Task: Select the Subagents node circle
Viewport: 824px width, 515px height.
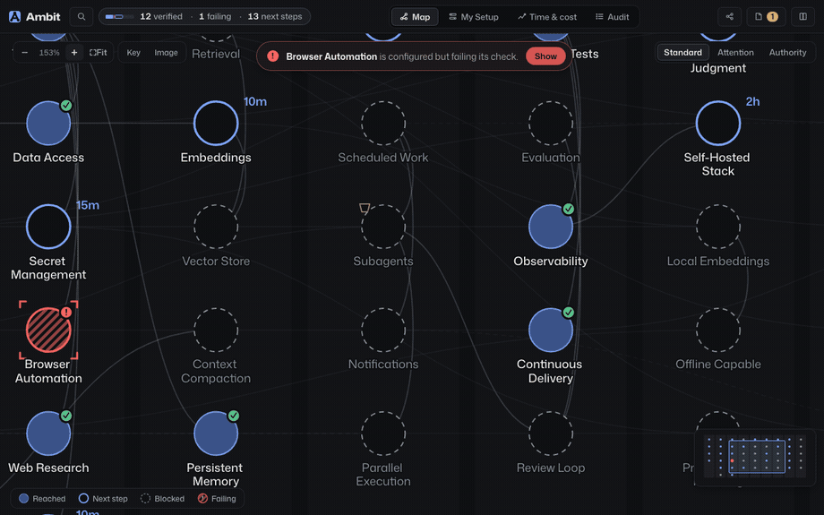Action: [x=383, y=227]
